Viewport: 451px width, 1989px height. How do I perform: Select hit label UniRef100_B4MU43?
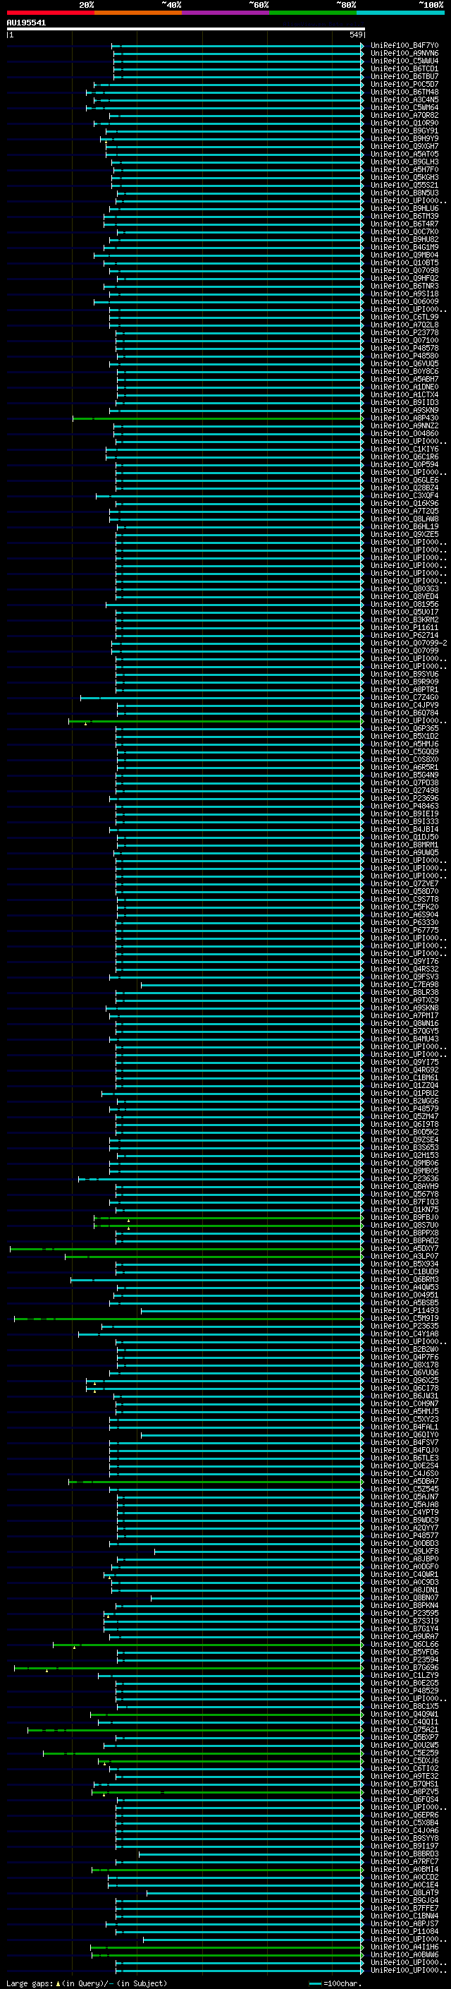coord(404,1039)
